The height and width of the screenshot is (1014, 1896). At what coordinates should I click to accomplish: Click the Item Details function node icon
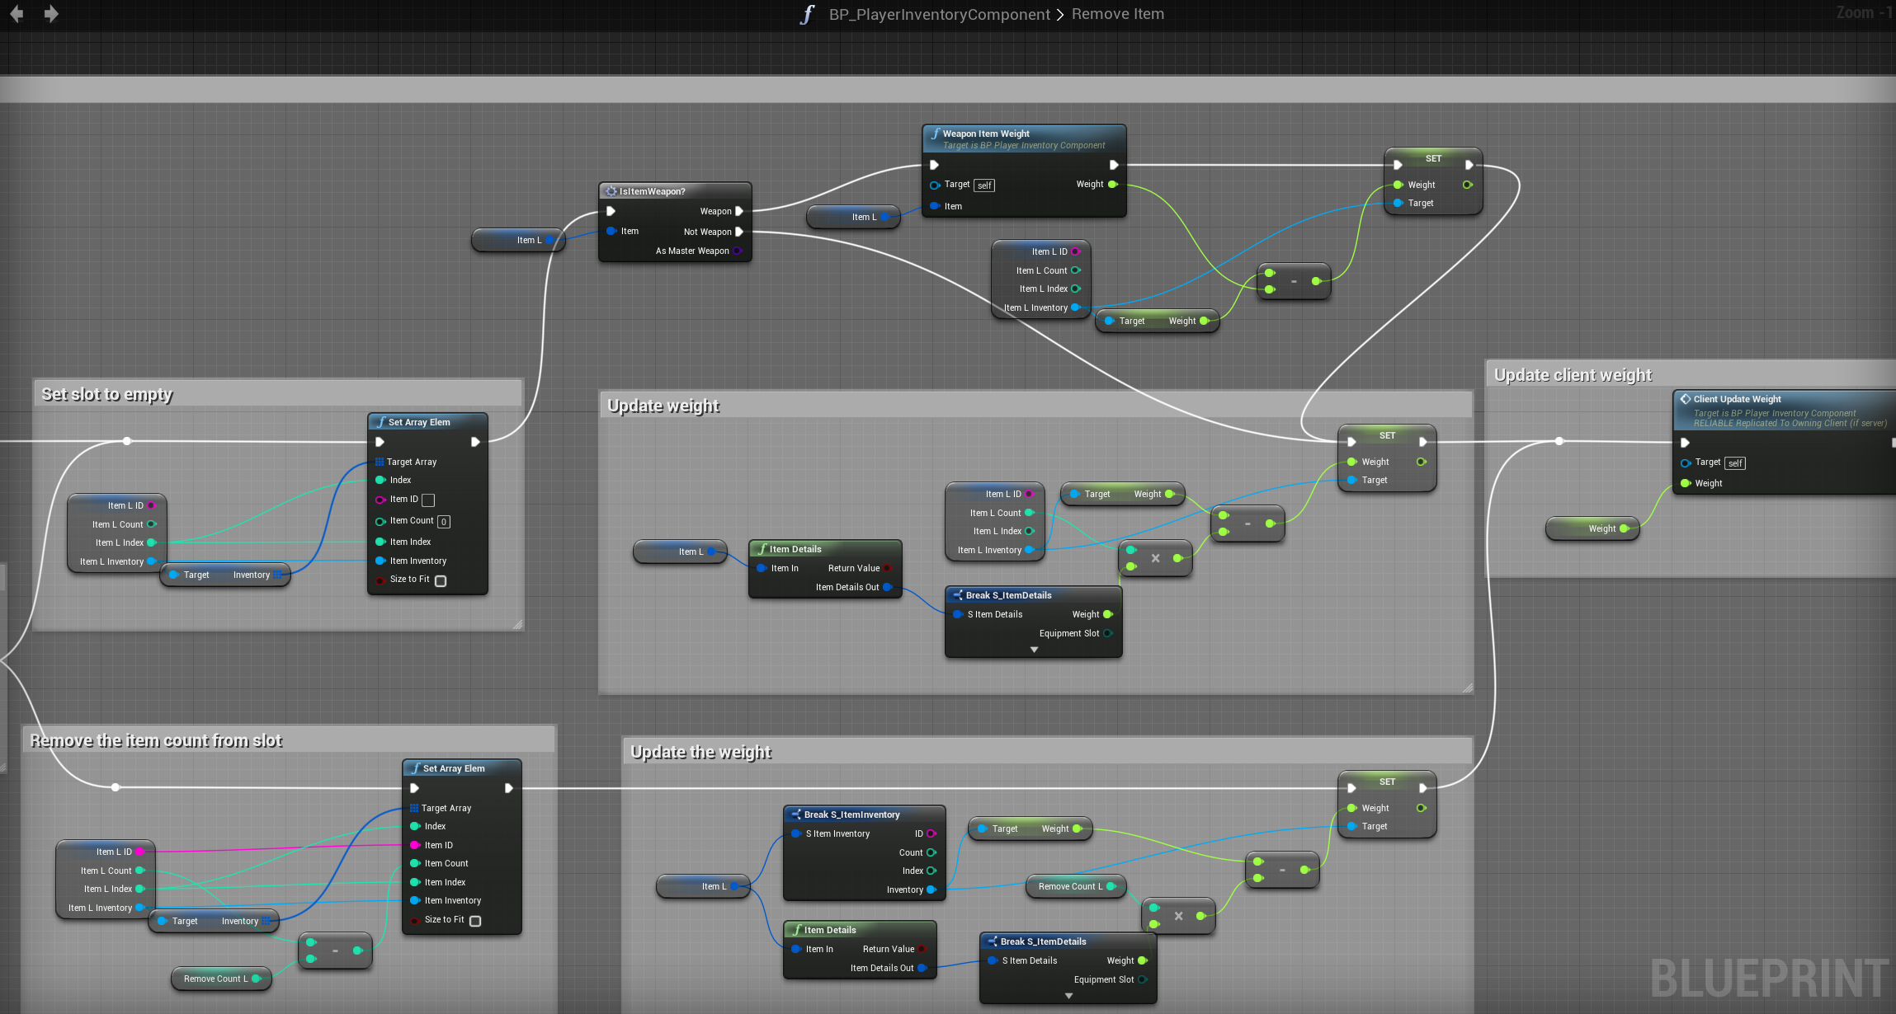coord(762,549)
